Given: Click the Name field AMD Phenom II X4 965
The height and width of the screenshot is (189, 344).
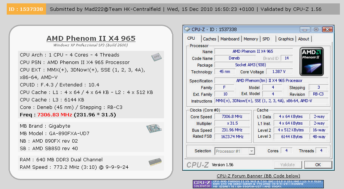Looking at the screenshot, I should click(x=253, y=51).
